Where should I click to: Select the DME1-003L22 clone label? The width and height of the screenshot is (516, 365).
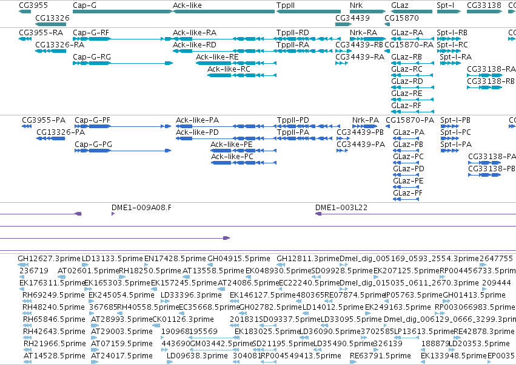(341, 207)
